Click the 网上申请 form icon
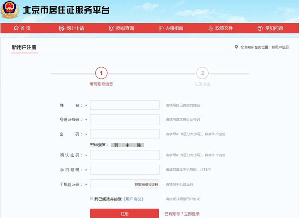This screenshot has height=218, width=299. point(62,28)
